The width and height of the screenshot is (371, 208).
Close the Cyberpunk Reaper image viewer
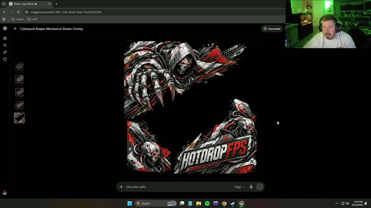pos(15,29)
